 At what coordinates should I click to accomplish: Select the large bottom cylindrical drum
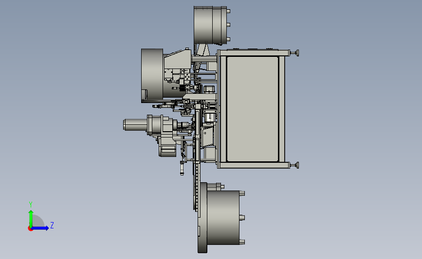point(223,217)
